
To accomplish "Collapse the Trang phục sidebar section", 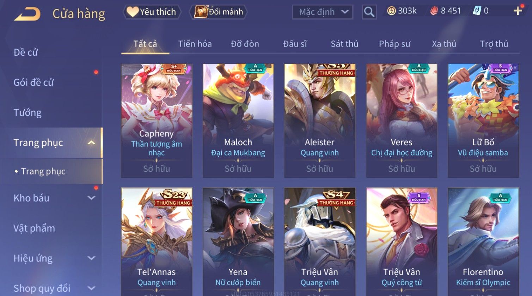I will point(91,143).
